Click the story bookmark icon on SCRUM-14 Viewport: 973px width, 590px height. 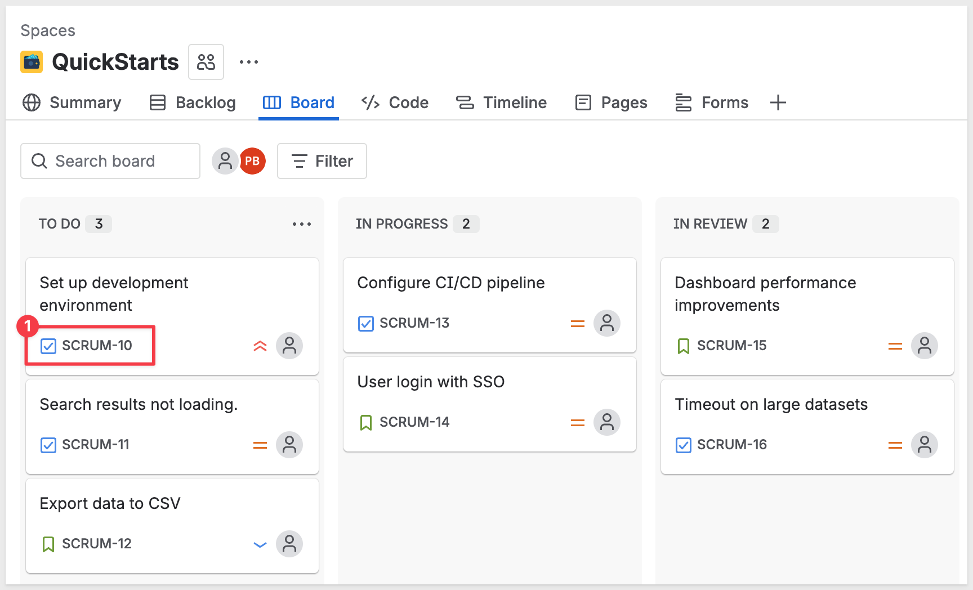[366, 422]
